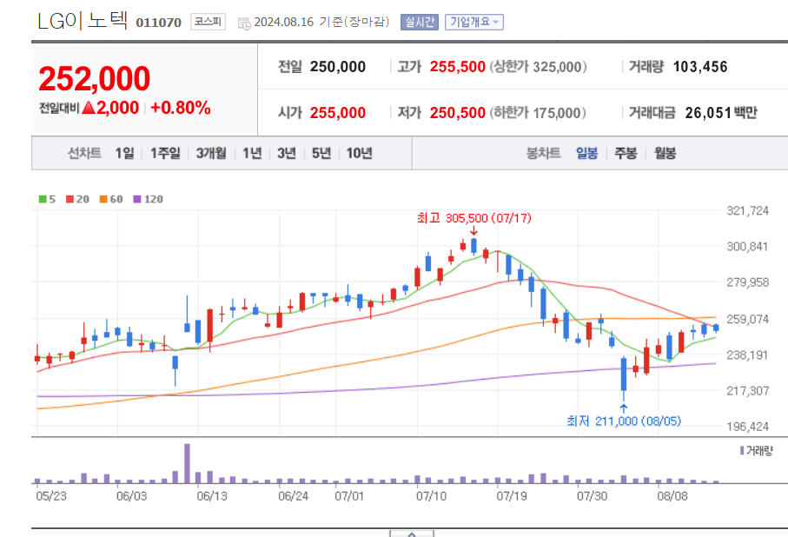Open the 기업개요 dropdown
Screen dimensions: 788x537
[x=473, y=22]
